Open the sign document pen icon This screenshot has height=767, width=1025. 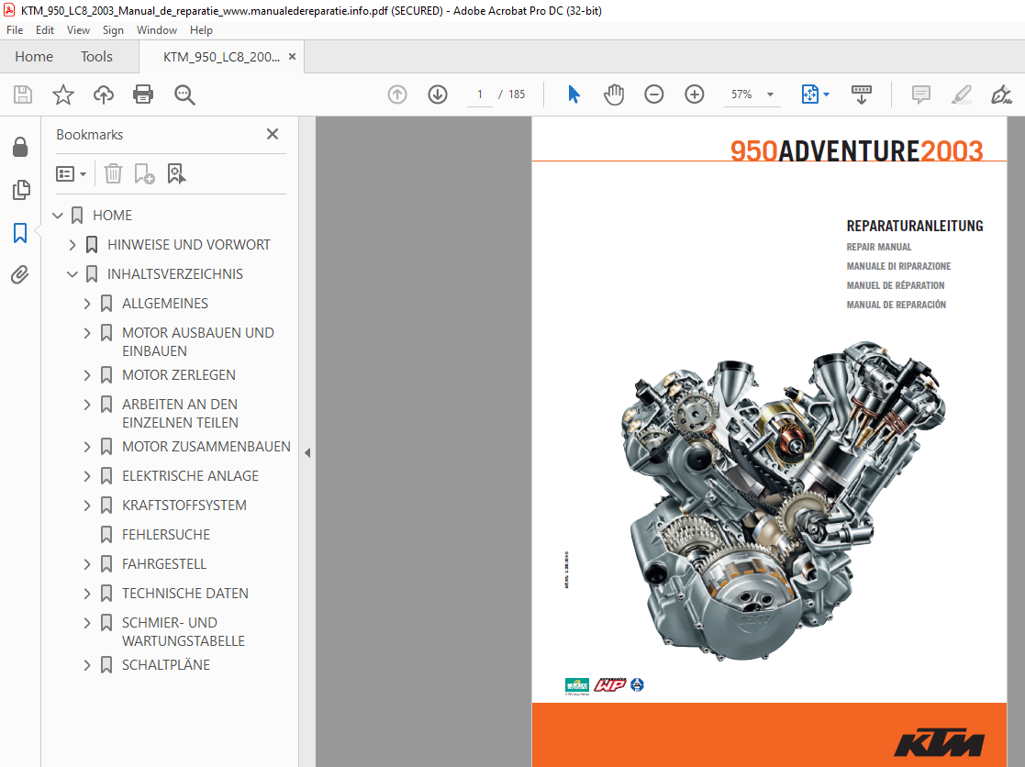pos(1001,94)
